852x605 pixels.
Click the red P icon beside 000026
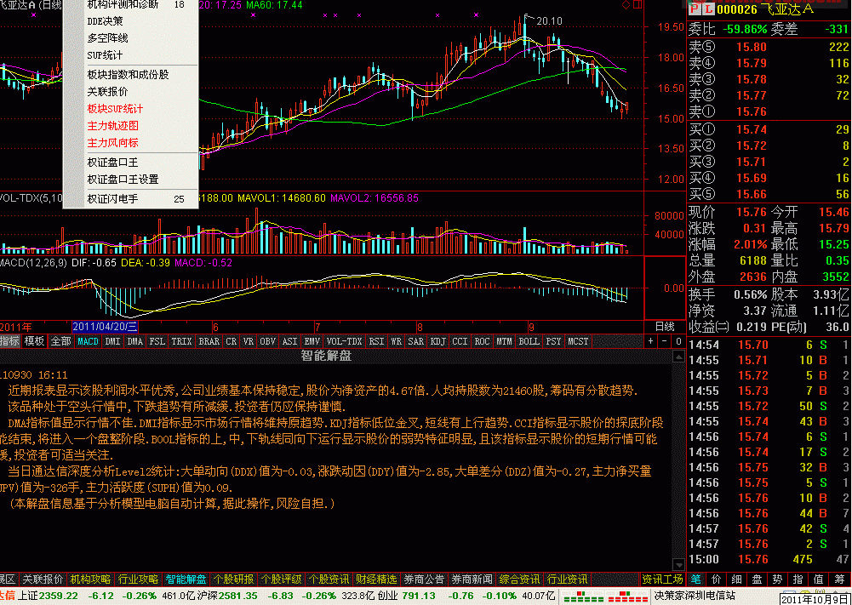pos(694,9)
